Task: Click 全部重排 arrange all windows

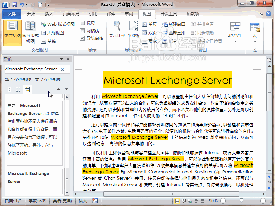Action: pyautogui.click(x=174, y=33)
